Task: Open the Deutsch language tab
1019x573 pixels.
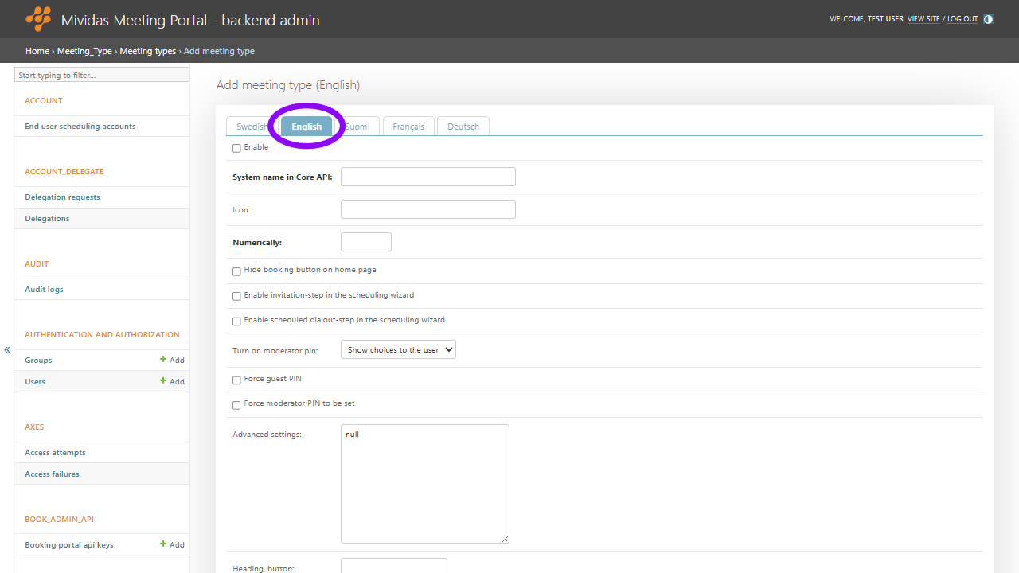Action: [x=463, y=127]
